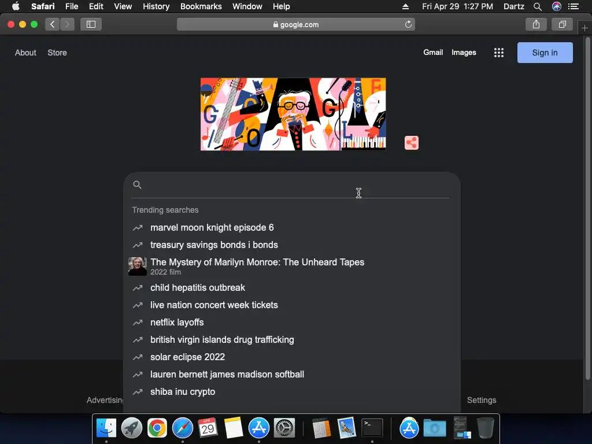Click the blue Sign in button
Viewport: 592px width, 444px height.
click(x=545, y=53)
